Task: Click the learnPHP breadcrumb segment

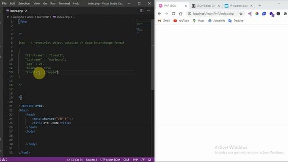Action: pos(43,17)
